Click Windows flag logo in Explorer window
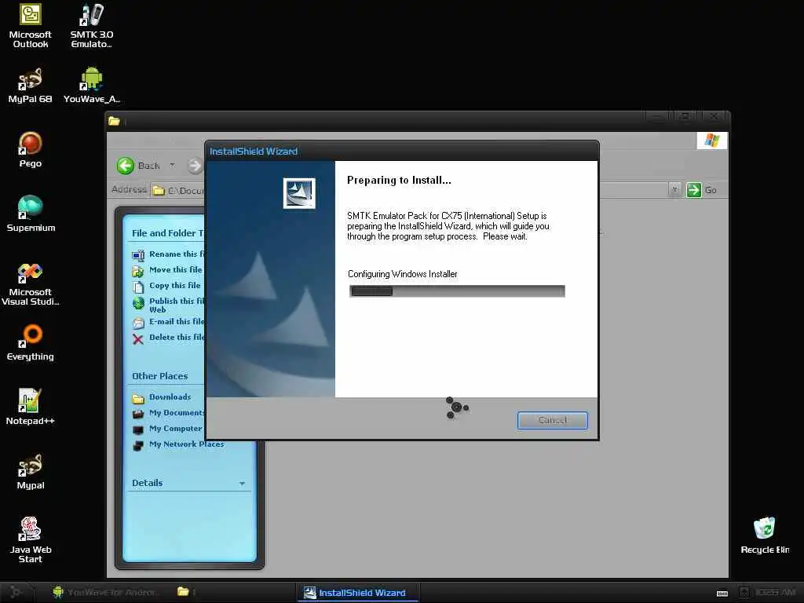Screen dimensions: 804x603 click(x=711, y=141)
